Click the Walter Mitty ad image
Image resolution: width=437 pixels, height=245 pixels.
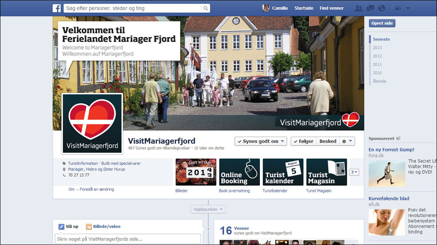click(x=387, y=174)
